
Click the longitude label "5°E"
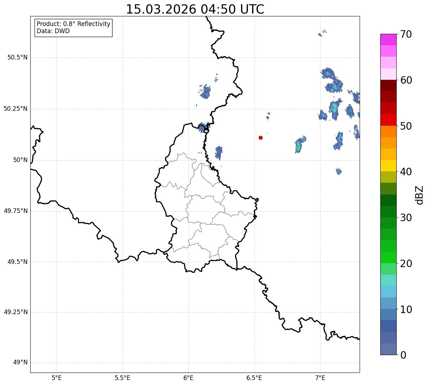(57, 378)
